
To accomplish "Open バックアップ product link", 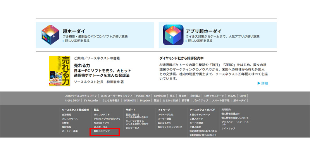I will [x=201, y=100].
